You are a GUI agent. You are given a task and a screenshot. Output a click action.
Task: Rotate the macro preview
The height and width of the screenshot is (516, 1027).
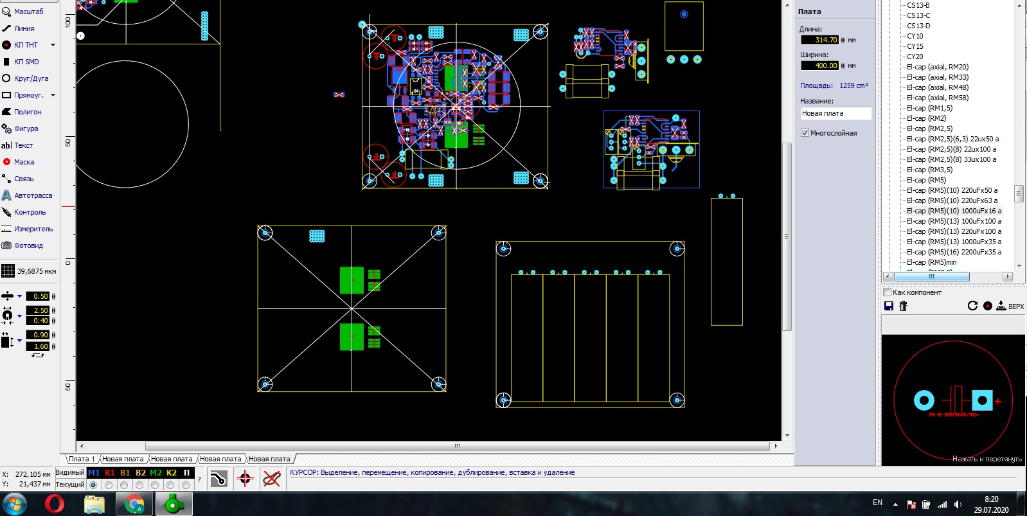972,306
